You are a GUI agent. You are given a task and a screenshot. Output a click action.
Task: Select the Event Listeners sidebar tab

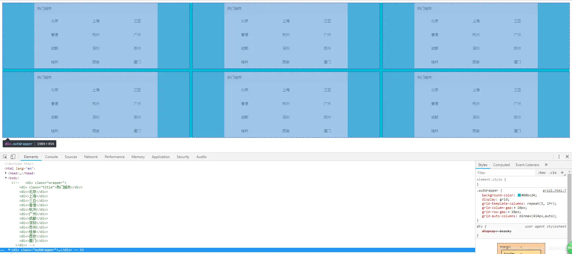pyautogui.click(x=527, y=165)
